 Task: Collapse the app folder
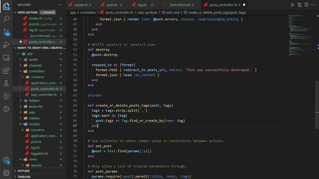pyautogui.click(x=18, y=54)
